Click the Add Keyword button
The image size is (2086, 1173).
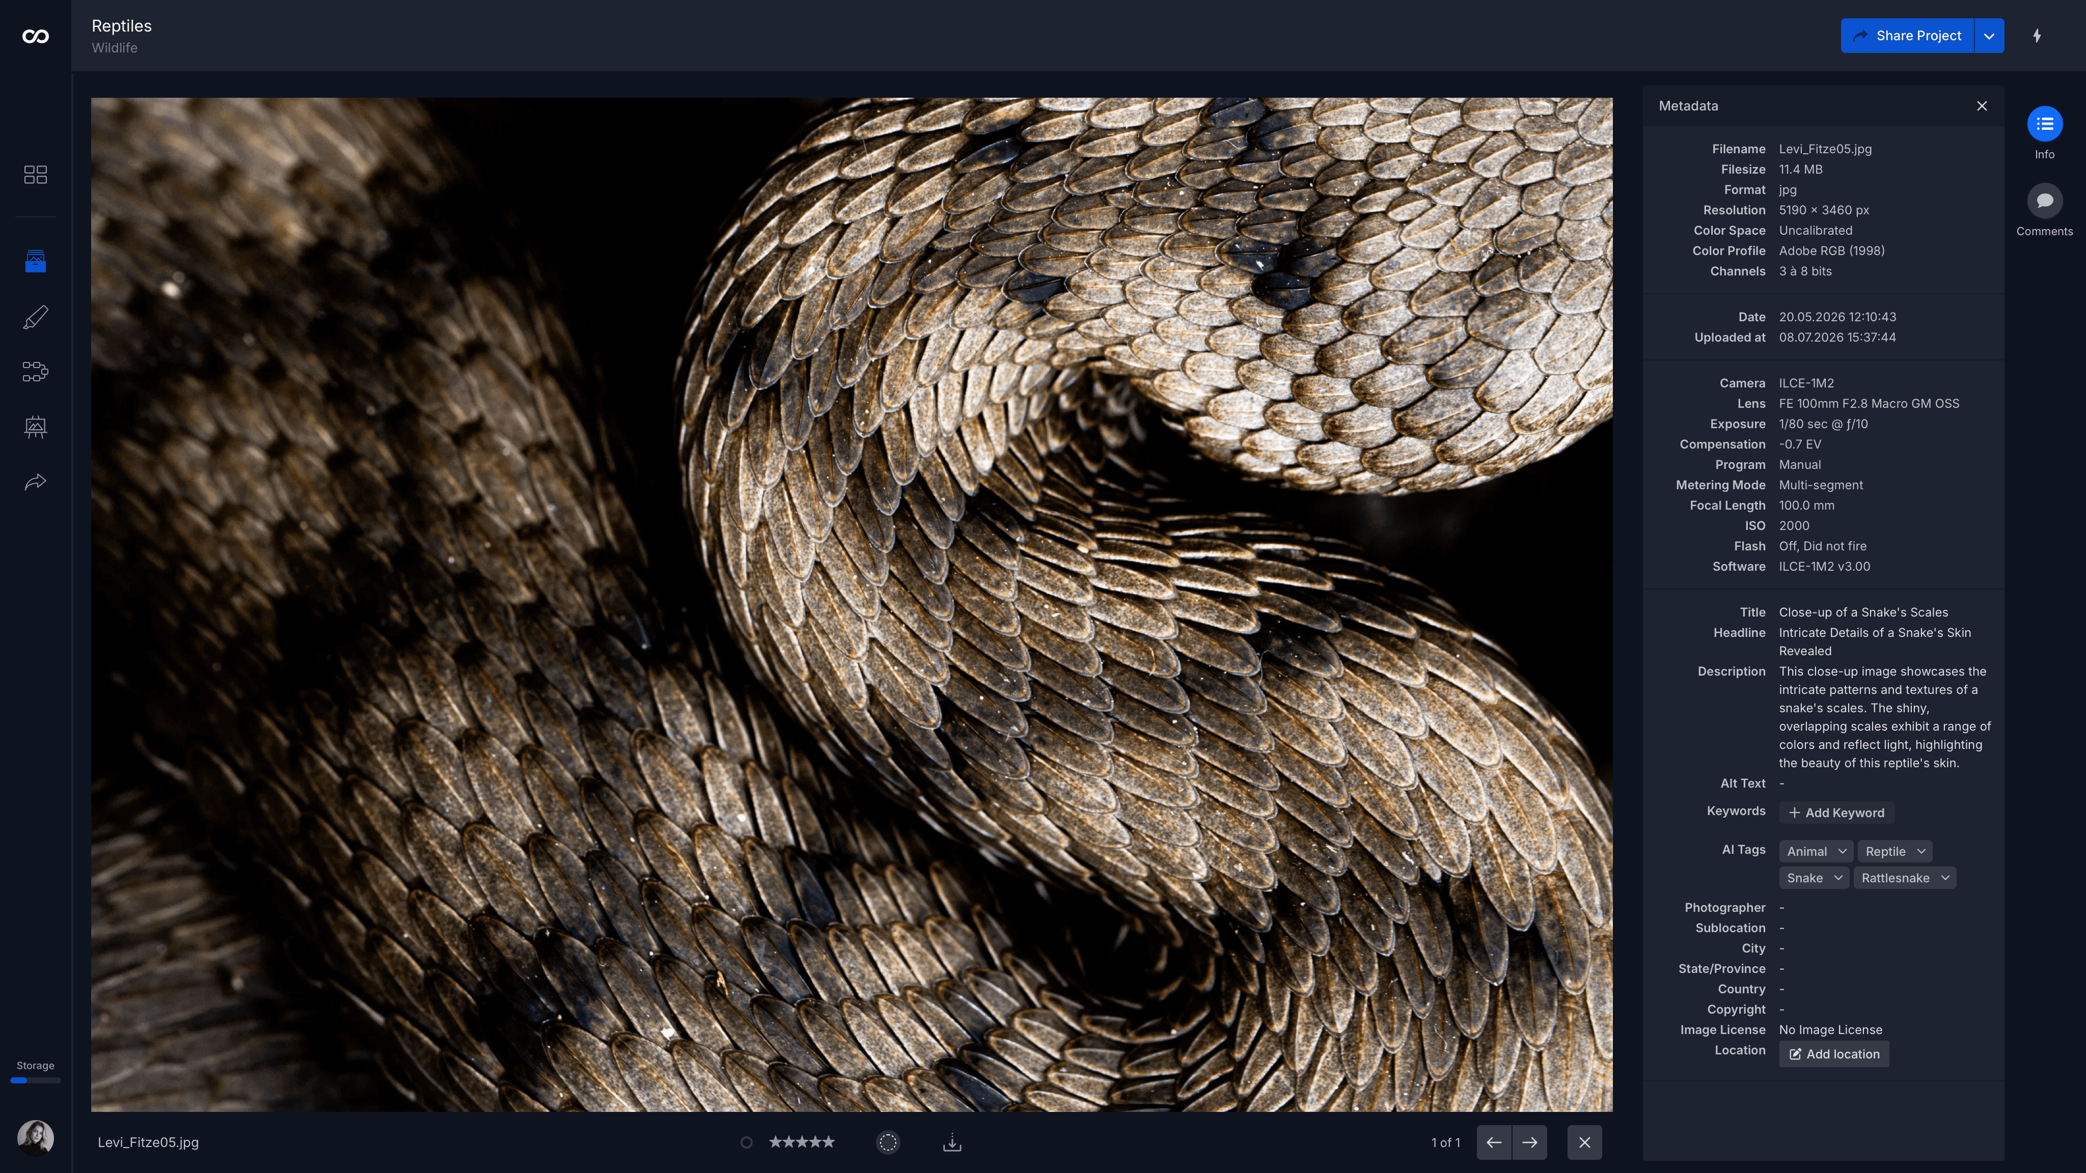[1836, 813]
